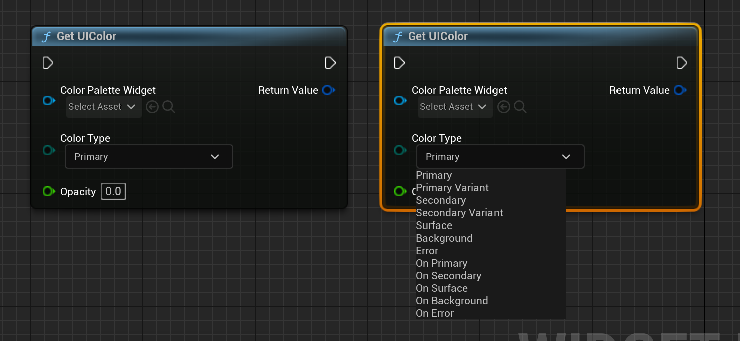Click Return Value output pin on selected node
Screen dimensions: 740x341
(680, 90)
